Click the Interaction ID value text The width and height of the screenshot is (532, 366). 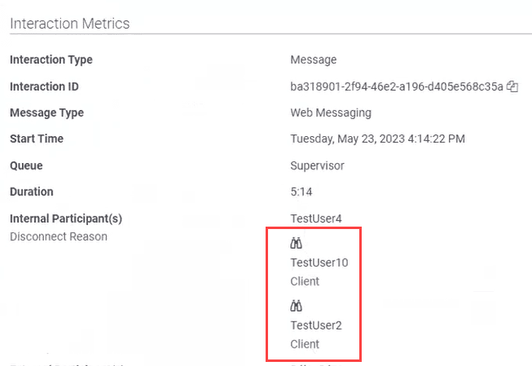pyautogui.click(x=397, y=86)
